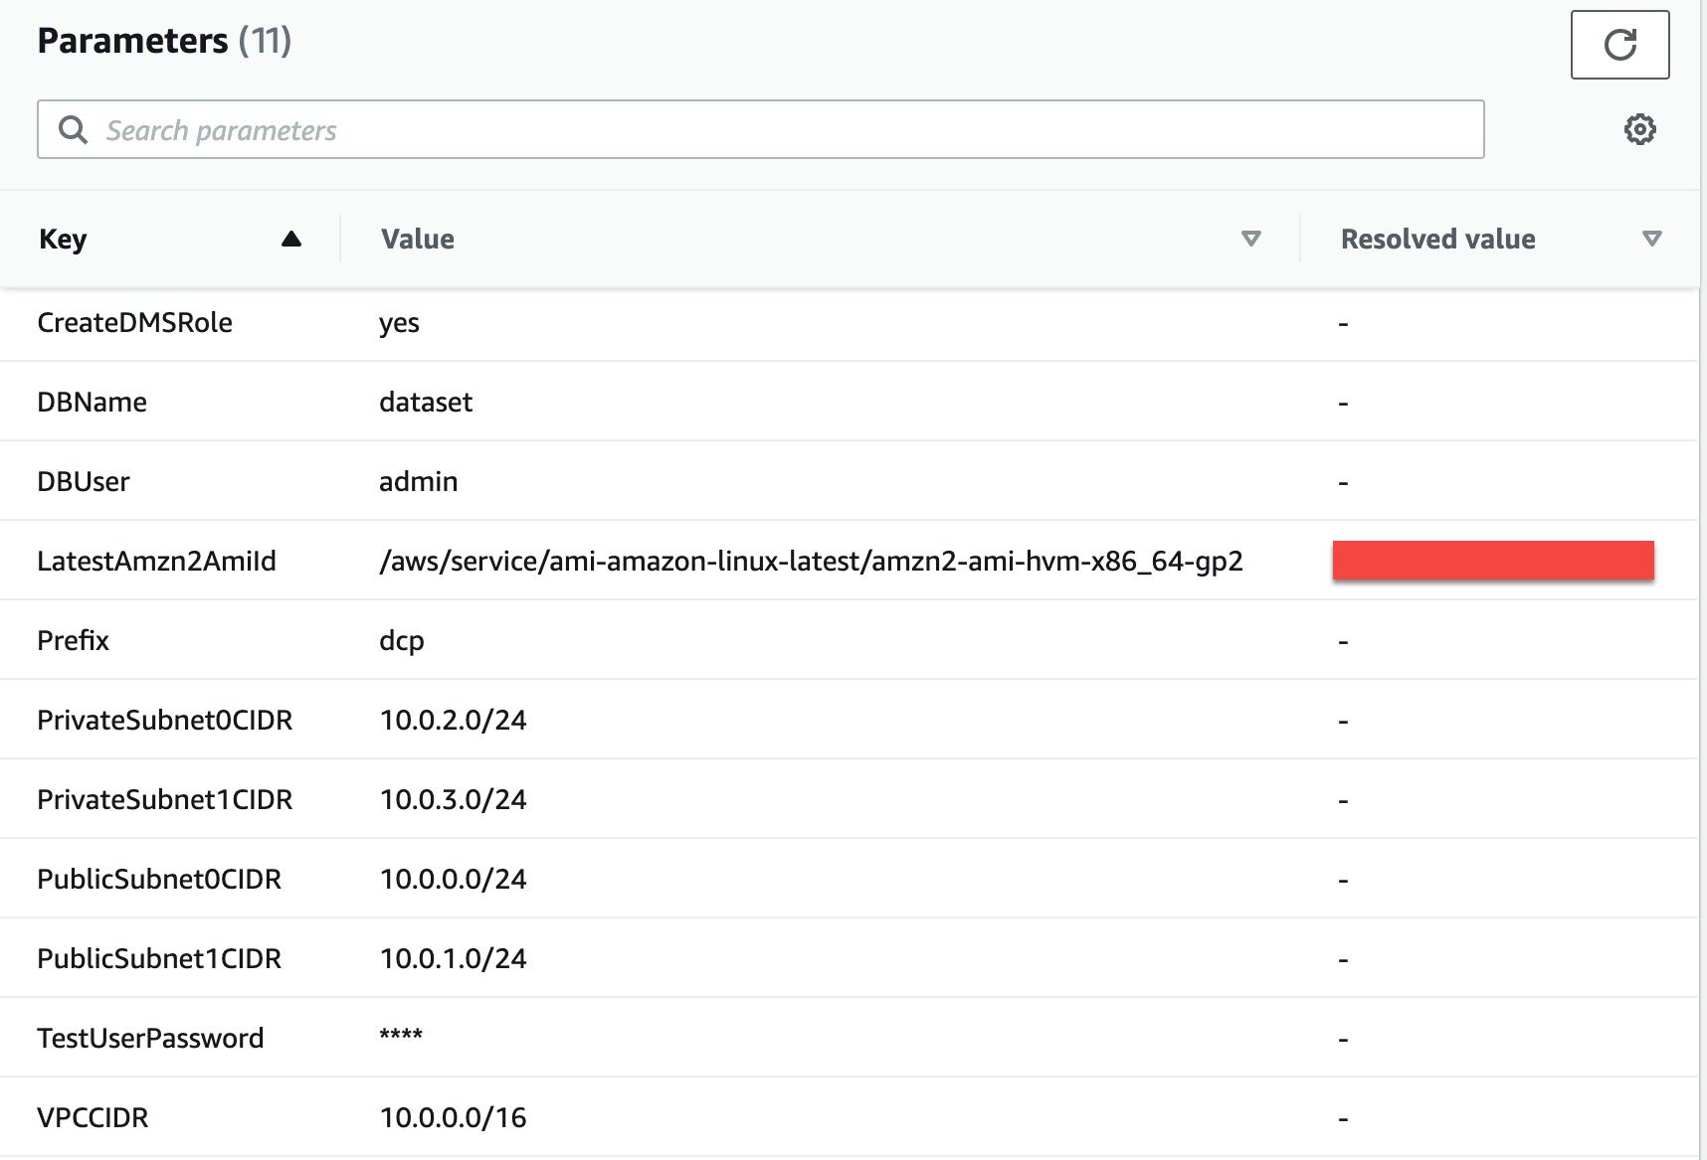Click the value 10.0.0.0/16
The height and width of the screenshot is (1160, 1707).
(453, 1117)
